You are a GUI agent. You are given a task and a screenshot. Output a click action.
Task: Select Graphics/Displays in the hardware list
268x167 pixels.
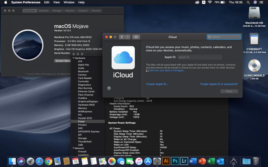pos(88,102)
